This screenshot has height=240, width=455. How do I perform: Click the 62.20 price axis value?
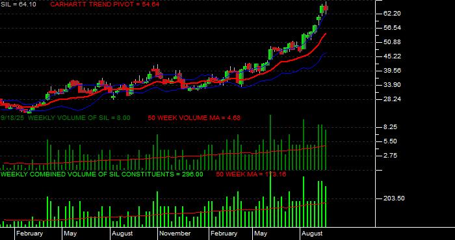coord(392,14)
